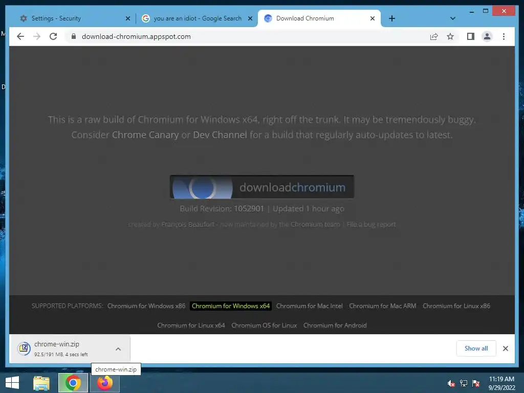Image resolution: width=524 pixels, height=393 pixels.
Task: Open a new tab with the plus button
Action: (x=391, y=18)
